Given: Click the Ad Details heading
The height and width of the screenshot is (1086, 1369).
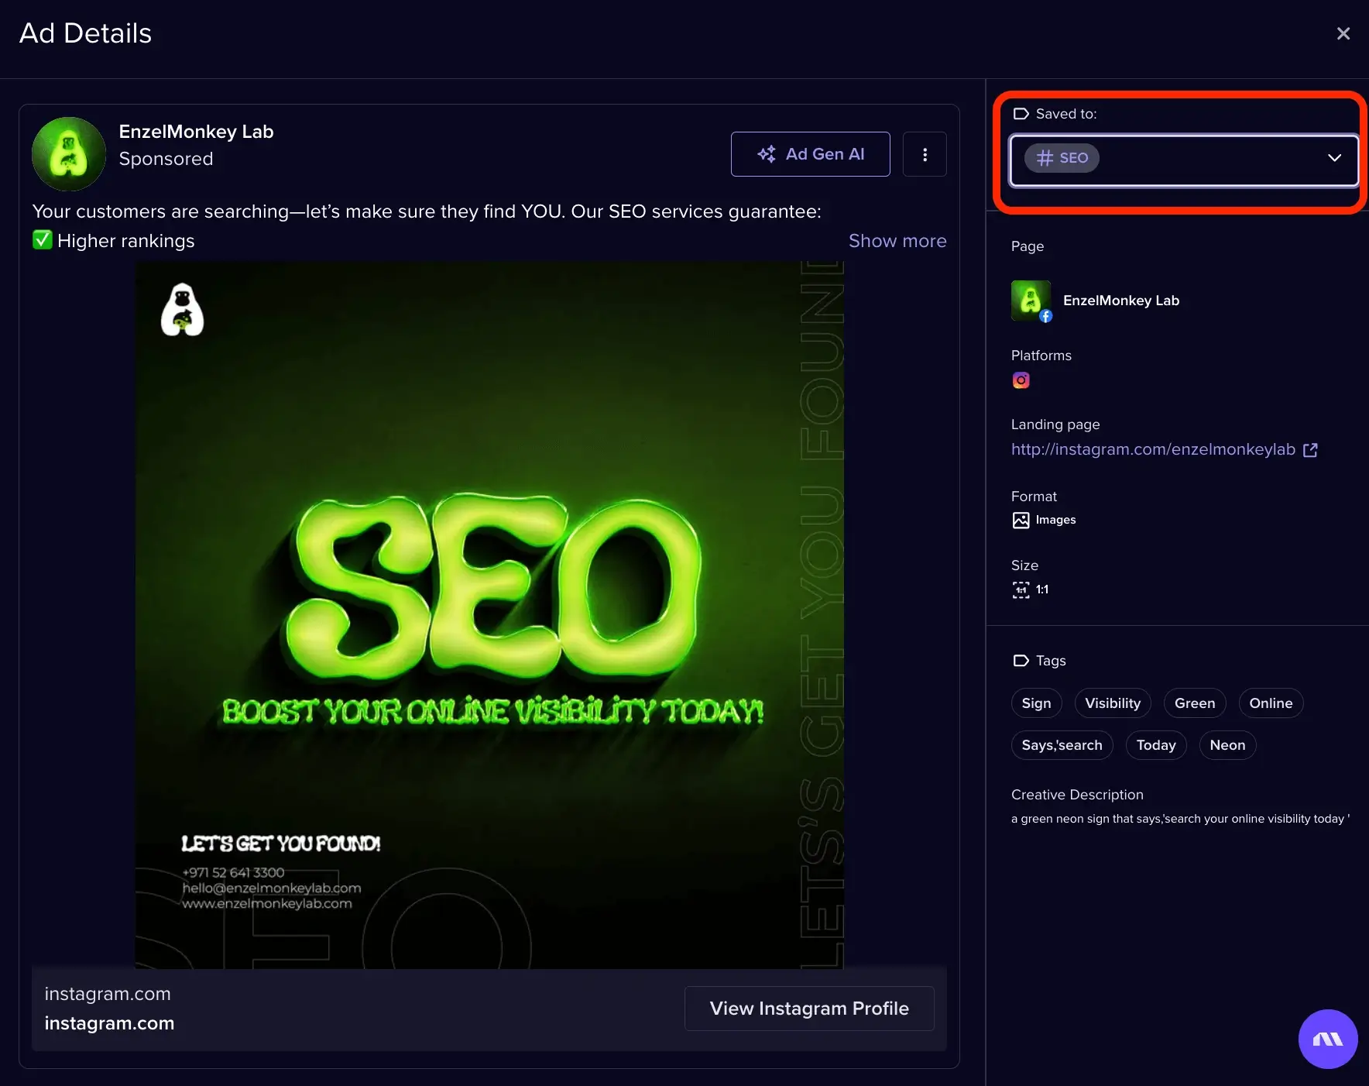Looking at the screenshot, I should click(x=85, y=33).
